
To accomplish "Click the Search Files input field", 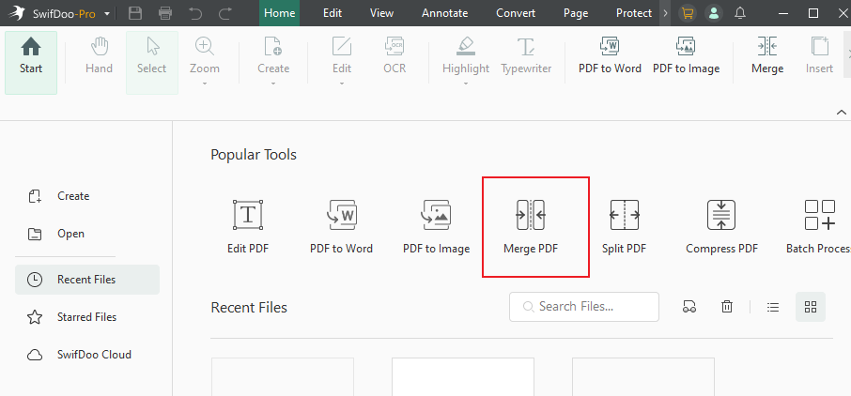I will 584,307.
